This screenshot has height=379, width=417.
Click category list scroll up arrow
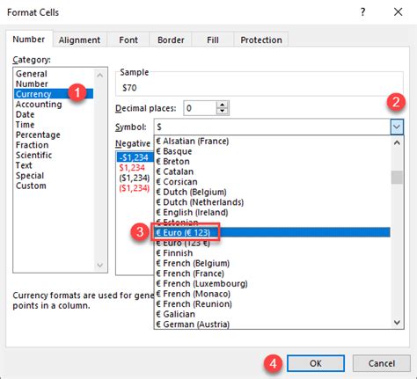coord(99,76)
